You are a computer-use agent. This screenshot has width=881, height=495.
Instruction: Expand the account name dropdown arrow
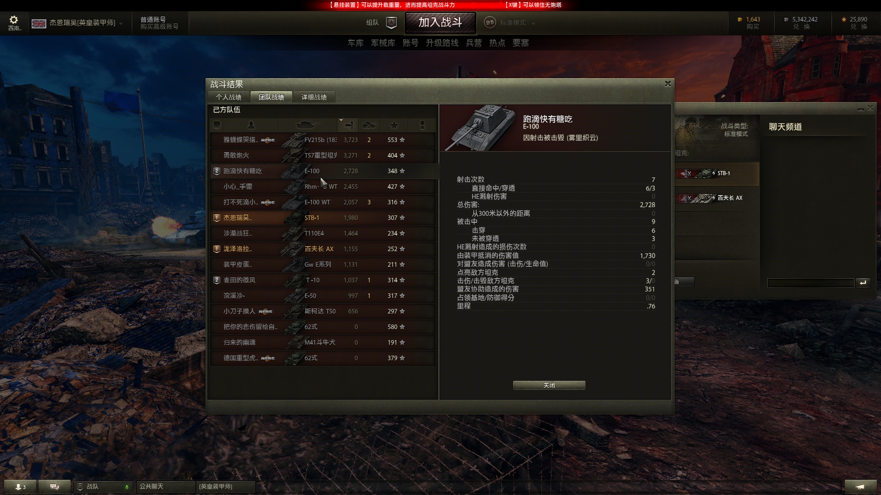coord(121,23)
